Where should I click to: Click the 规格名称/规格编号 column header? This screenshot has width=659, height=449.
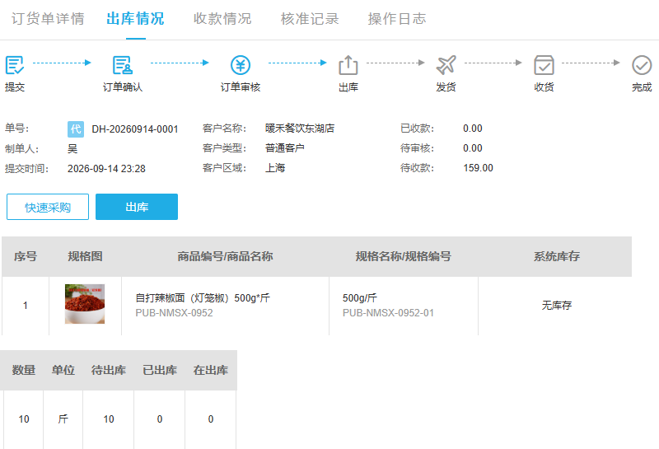tap(403, 256)
